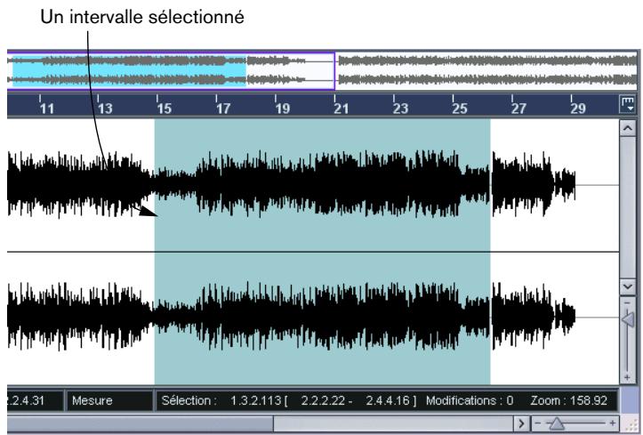Image resolution: width=643 pixels, height=435 pixels.
Task: Click ruler marker at measure 11
Action: [x=47, y=109]
